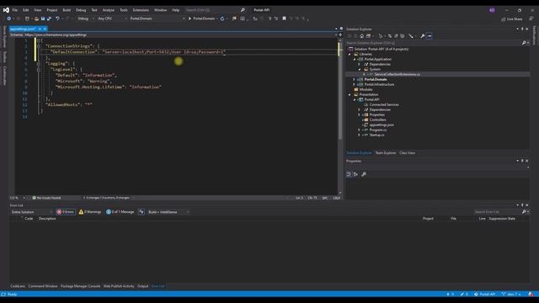Open the File menu
The height and width of the screenshot is (303, 539).
(15, 10)
